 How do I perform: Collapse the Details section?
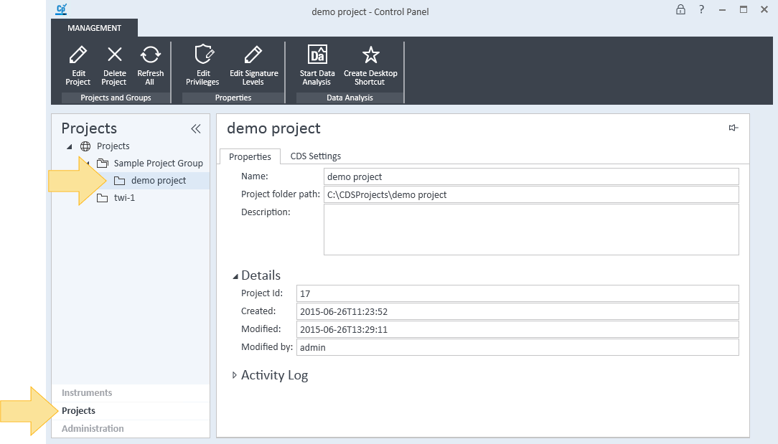(x=235, y=276)
